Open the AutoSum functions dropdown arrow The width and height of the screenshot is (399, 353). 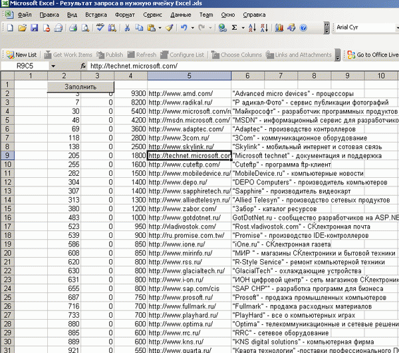[243, 27]
